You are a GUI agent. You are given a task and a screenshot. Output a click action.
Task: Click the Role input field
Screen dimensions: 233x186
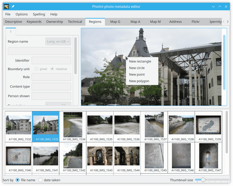(51, 77)
